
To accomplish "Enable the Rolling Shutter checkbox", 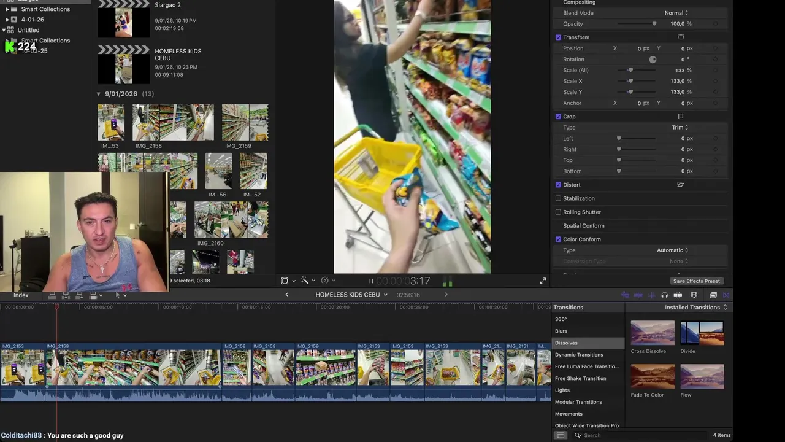I will [558, 212].
